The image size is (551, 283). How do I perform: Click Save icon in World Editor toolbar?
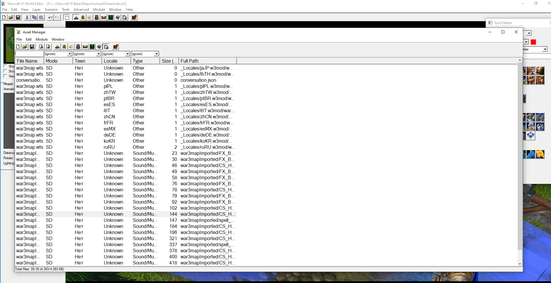coord(18,17)
